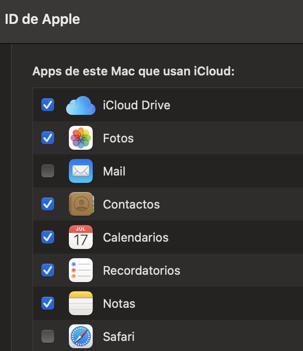This screenshot has height=351, width=303.
Task: Click the Notas label
Action: pos(119,304)
